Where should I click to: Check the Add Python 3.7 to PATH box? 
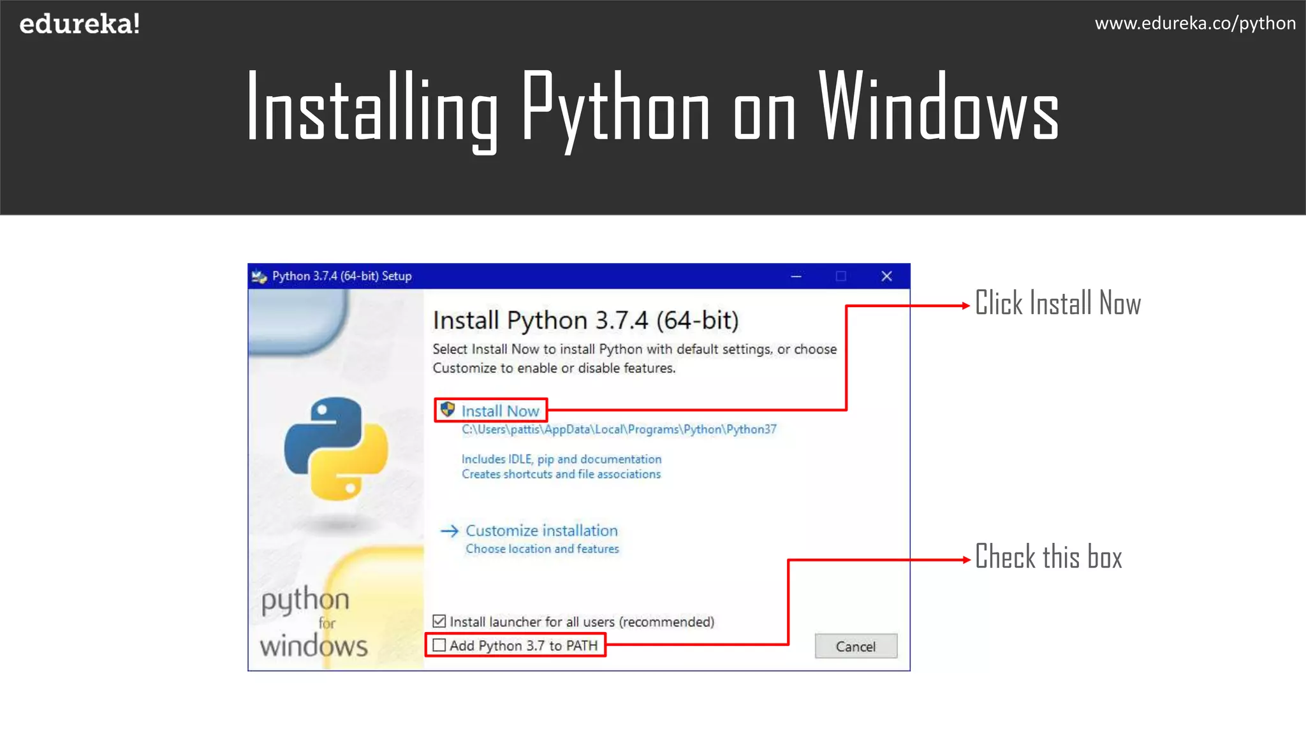click(439, 645)
